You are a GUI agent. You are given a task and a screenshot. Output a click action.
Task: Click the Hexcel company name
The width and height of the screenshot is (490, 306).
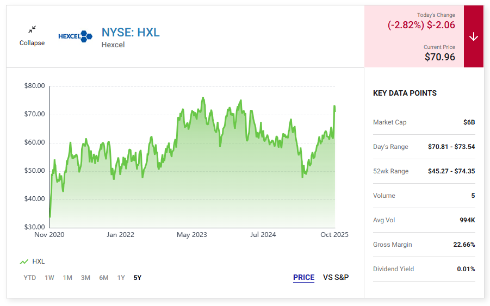[113, 45]
